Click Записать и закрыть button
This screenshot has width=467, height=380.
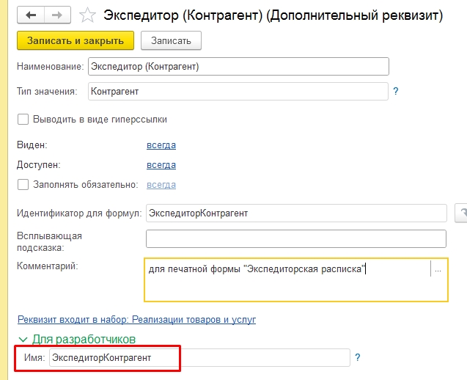point(76,40)
